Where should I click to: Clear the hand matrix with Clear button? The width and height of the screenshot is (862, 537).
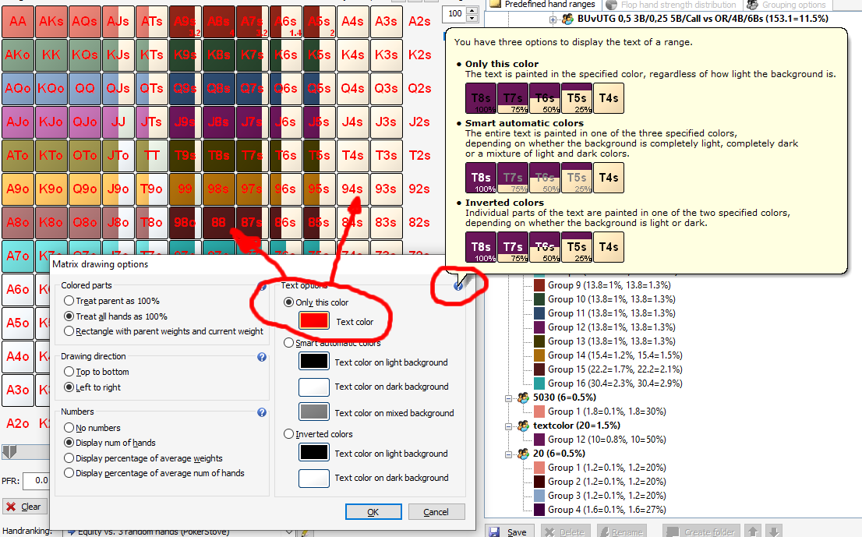(x=24, y=507)
